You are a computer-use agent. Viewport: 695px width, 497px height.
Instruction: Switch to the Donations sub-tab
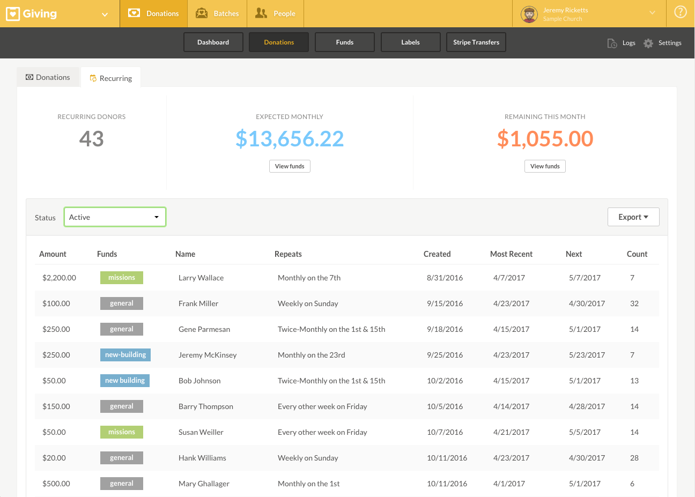(x=48, y=77)
